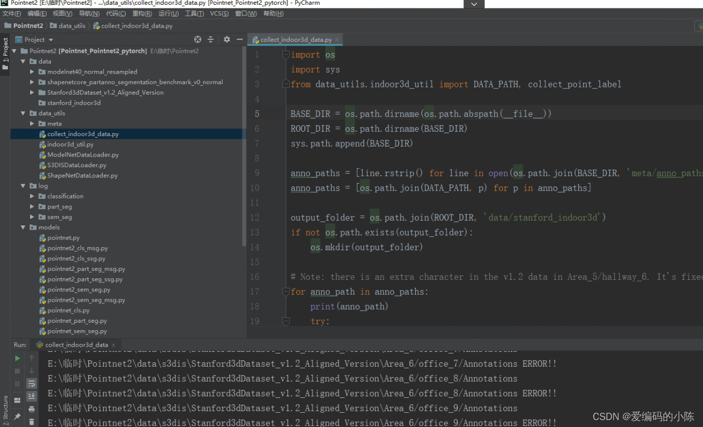Select S3DISDataLoader.py in Project tree
Screen dimensions: 703x427
point(77,165)
